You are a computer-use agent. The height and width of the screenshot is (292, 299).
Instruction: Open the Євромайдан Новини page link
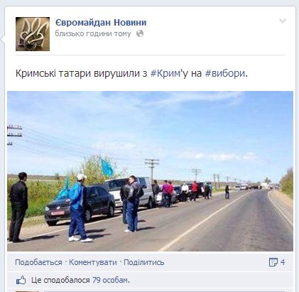click(x=101, y=23)
